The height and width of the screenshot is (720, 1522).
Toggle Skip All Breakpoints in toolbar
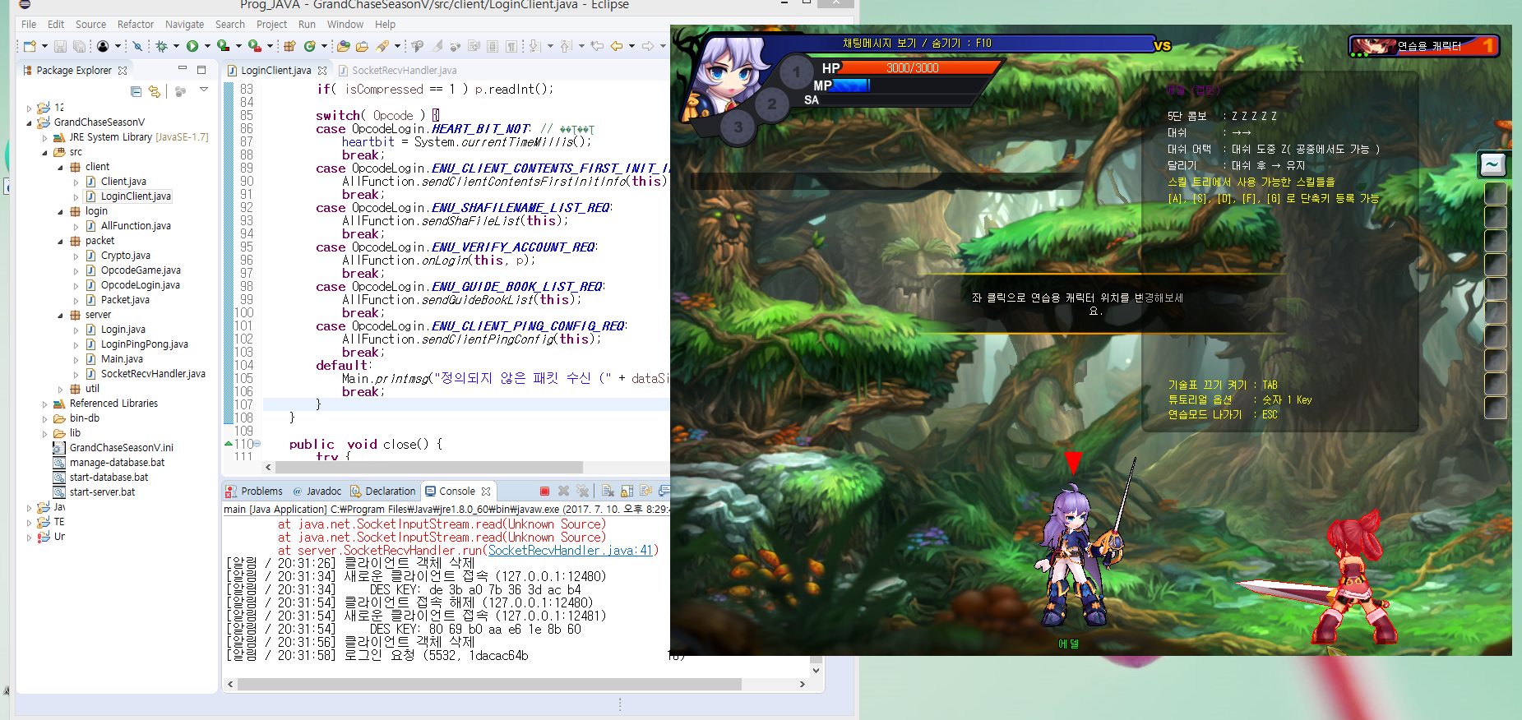pos(137,46)
